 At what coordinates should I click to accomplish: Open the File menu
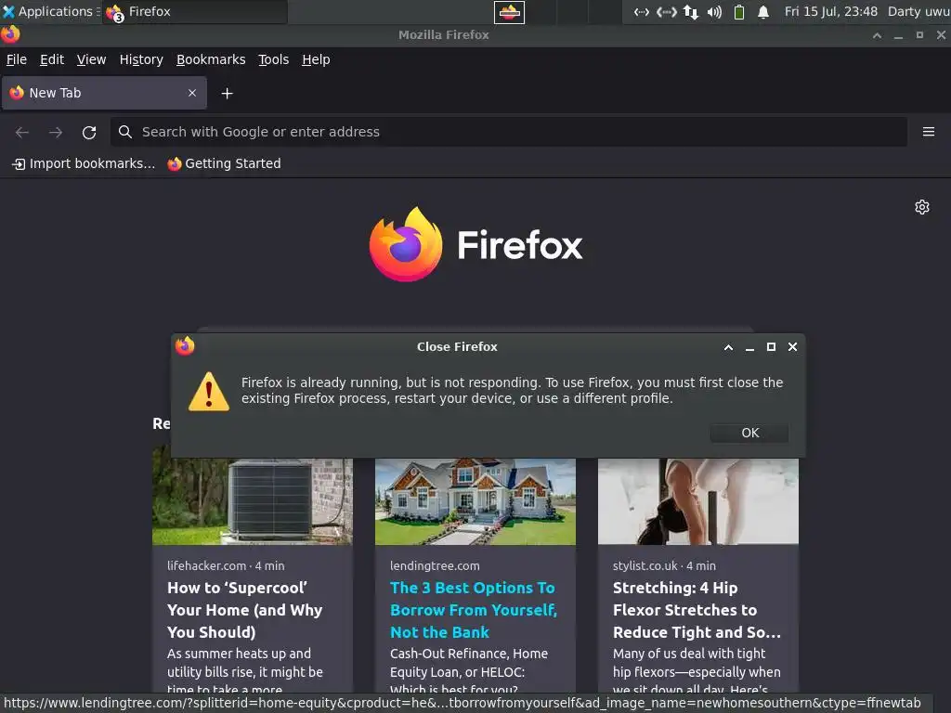[17, 59]
